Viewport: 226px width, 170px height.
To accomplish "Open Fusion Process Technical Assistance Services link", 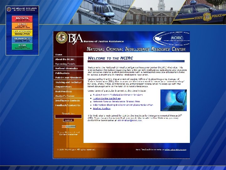I will [x=118, y=95].
